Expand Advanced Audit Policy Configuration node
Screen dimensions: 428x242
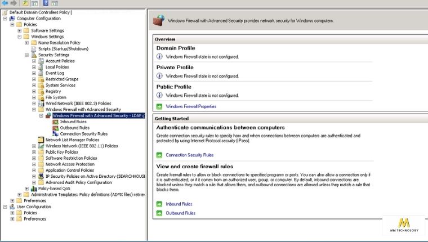click(34, 182)
